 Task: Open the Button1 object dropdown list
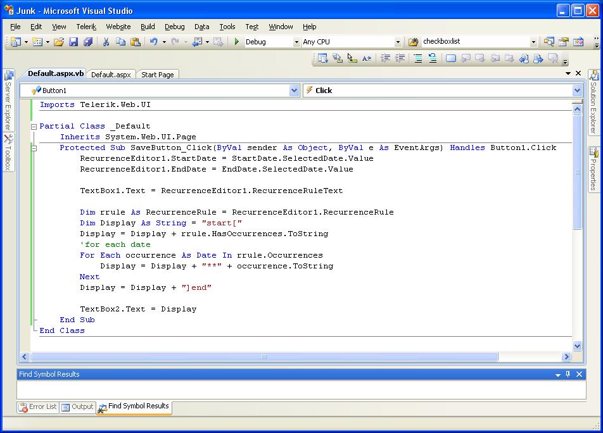coord(294,91)
